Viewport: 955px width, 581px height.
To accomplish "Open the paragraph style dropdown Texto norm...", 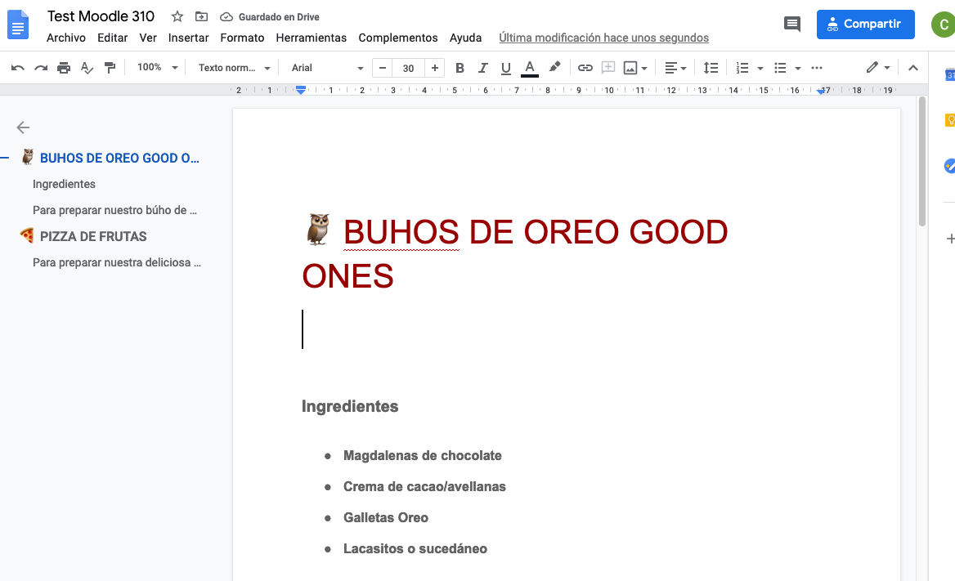I will coord(234,68).
